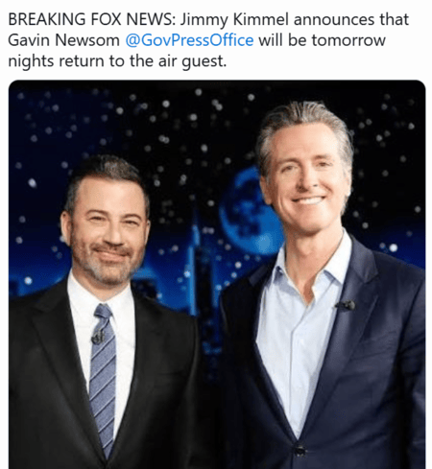Select the name Gavin Newsom in text
This screenshot has height=469, width=432.
[x=63, y=40]
